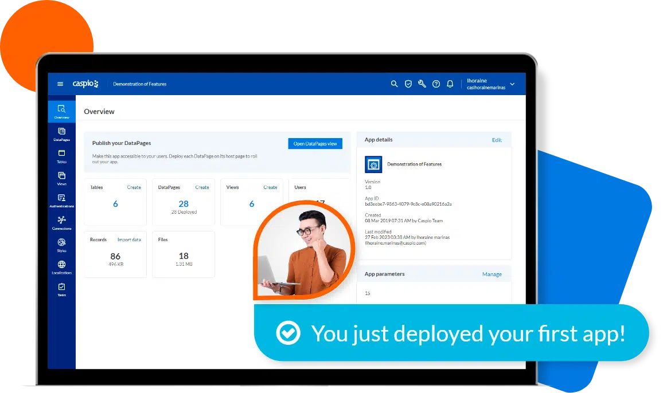Toggle the hamburger navigation menu
Viewport: 663px width, 393px height.
click(60, 83)
